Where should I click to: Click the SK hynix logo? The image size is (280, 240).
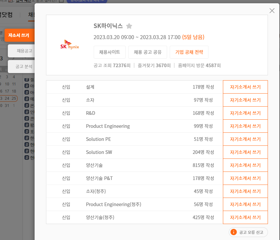(x=70, y=45)
